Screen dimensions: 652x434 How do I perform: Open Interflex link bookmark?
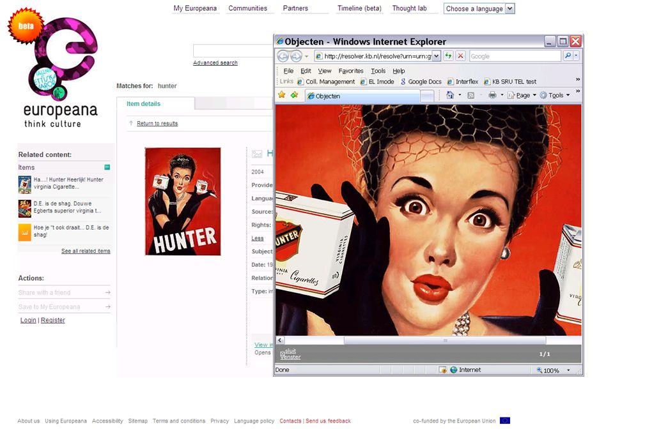[x=462, y=82]
